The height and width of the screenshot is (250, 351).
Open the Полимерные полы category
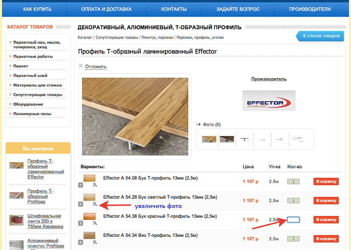(32, 114)
